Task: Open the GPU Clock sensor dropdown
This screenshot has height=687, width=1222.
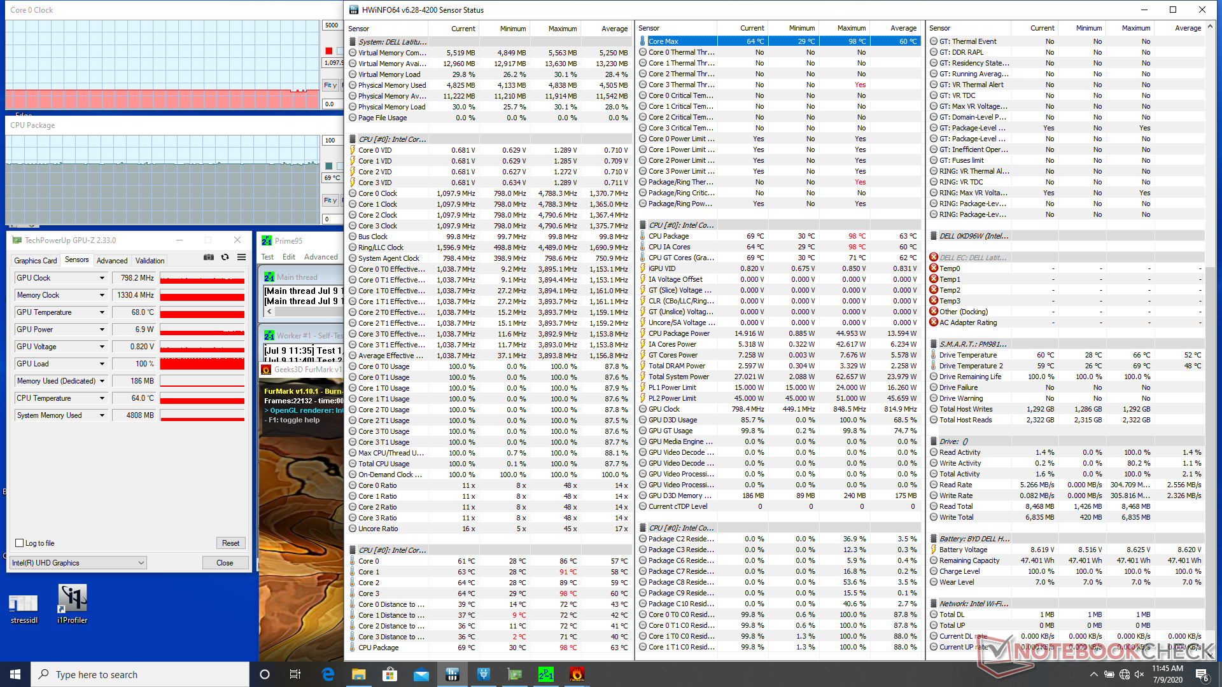Action: click(102, 278)
